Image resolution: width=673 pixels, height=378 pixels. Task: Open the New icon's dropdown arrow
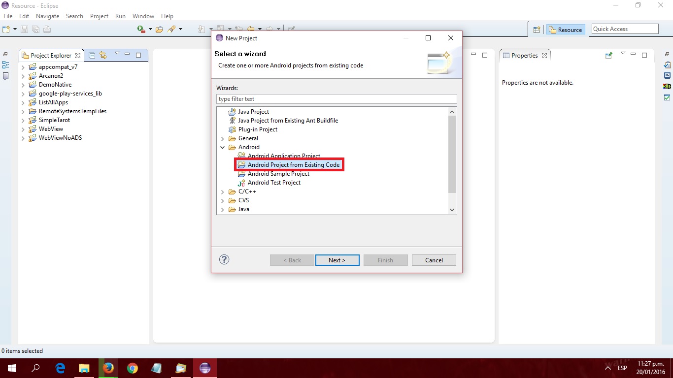15,30
